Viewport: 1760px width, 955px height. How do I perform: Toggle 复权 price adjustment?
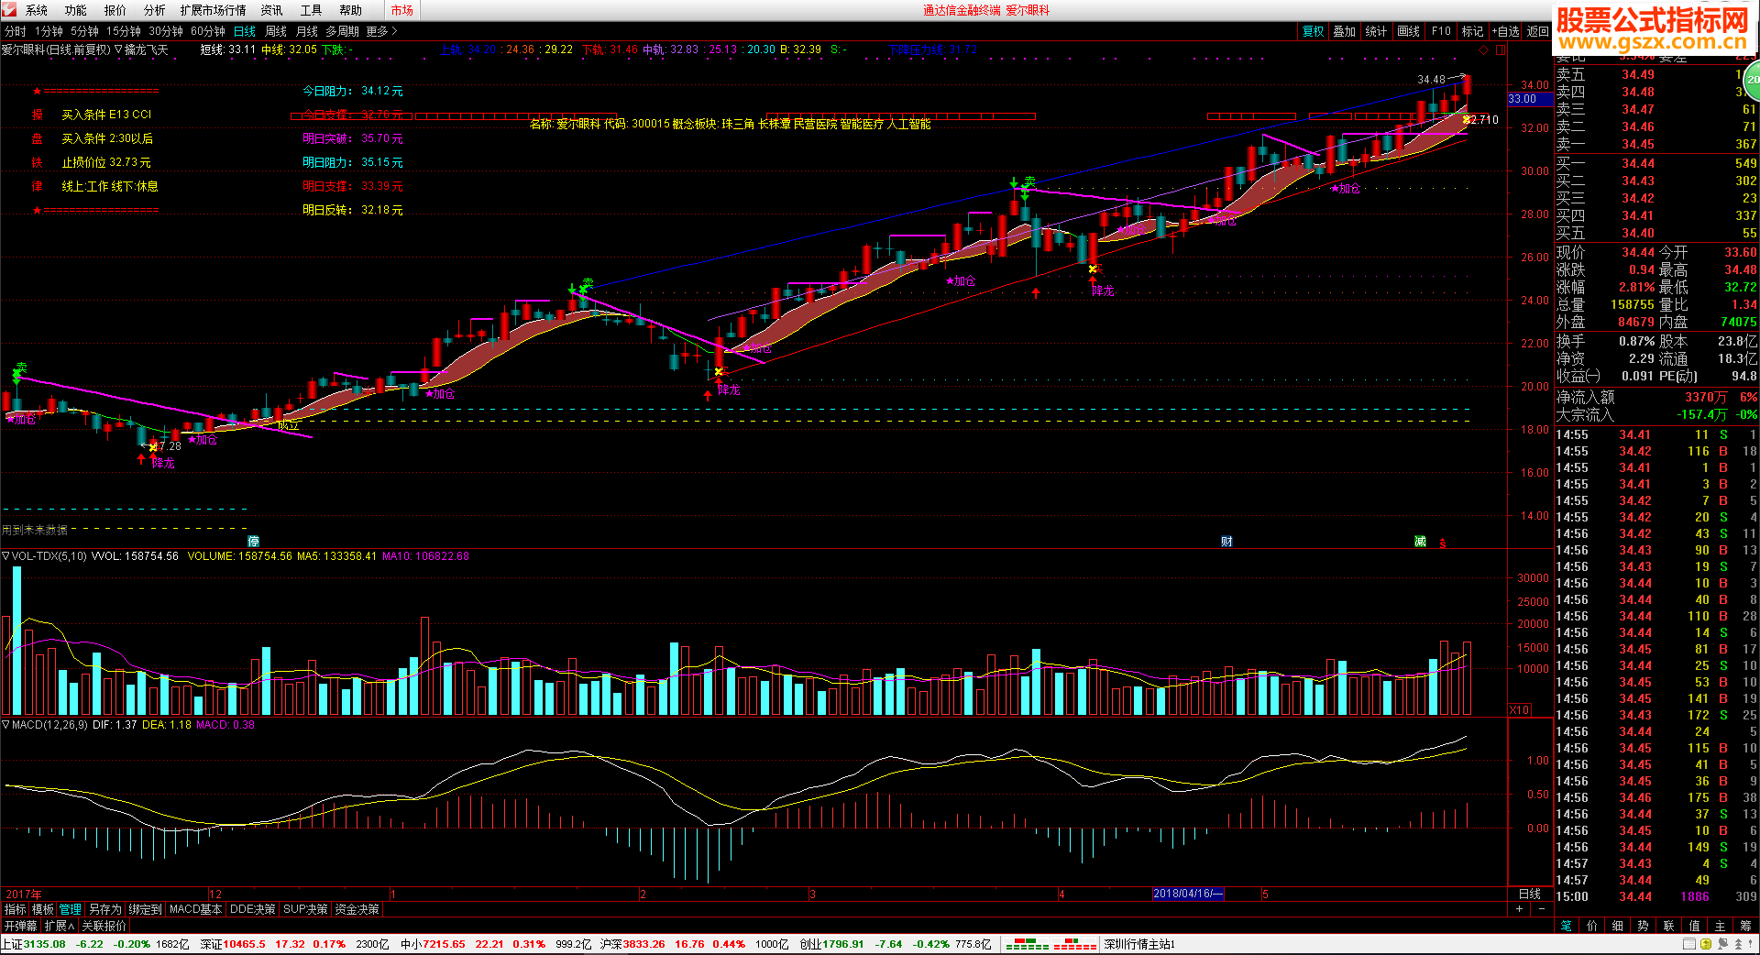(1314, 31)
